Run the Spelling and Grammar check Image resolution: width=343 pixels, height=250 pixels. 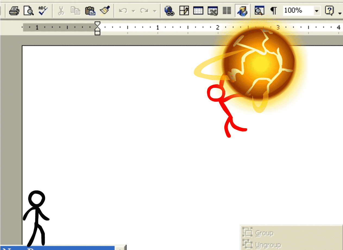[x=43, y=11]
